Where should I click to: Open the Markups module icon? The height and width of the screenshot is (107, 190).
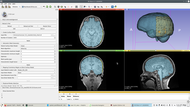click(68, 7)
